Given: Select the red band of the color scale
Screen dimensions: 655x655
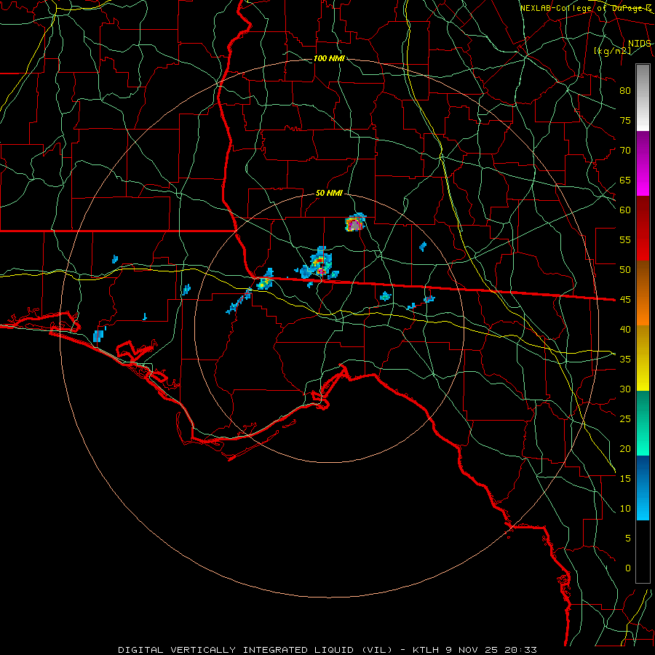Looking at the screenshot, I should point(643,229).
